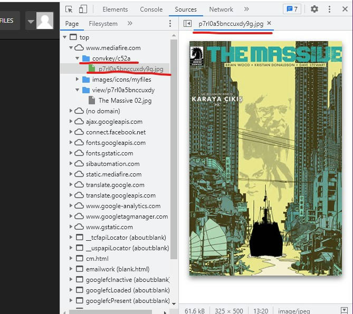
Task: Click the googlefcInactive frame icon
Action: tap(80, 280)
